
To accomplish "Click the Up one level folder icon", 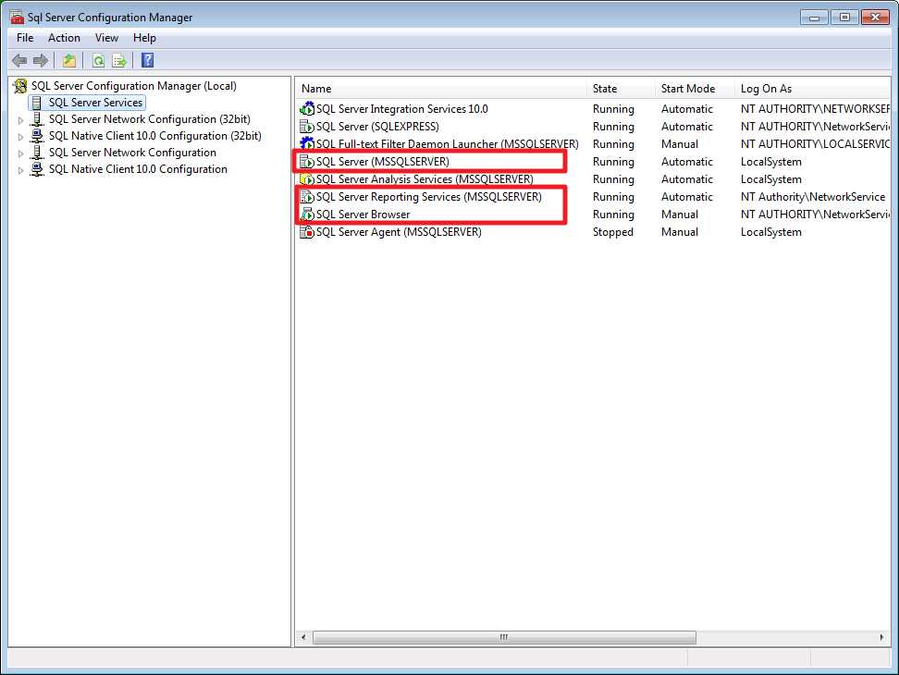I will tap(68, 60).
